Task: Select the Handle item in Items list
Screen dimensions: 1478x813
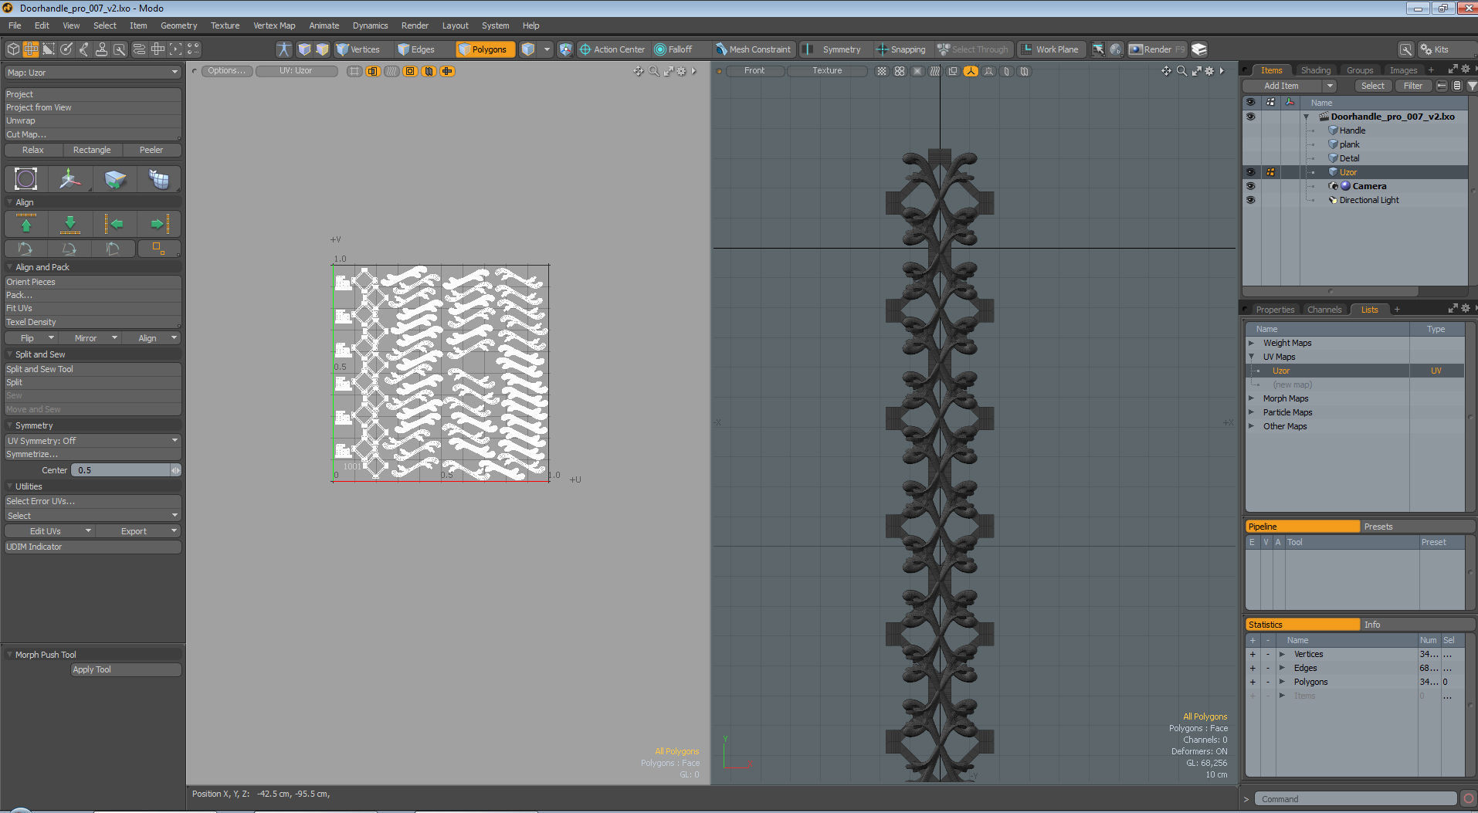Action: coord(1352,130)
